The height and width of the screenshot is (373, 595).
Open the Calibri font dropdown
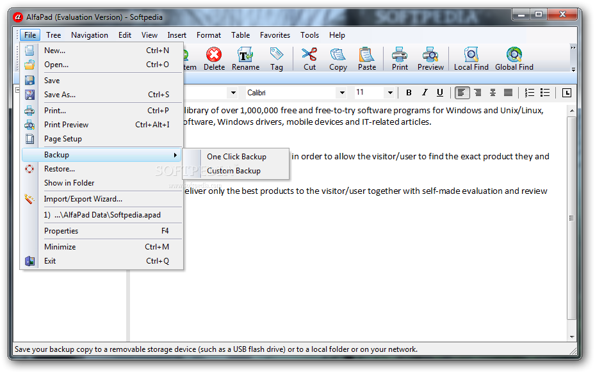point(342,93)
